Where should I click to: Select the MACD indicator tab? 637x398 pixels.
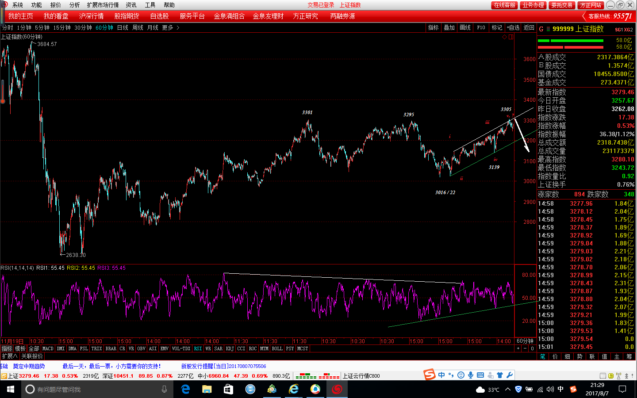click(x=48, y=348)
